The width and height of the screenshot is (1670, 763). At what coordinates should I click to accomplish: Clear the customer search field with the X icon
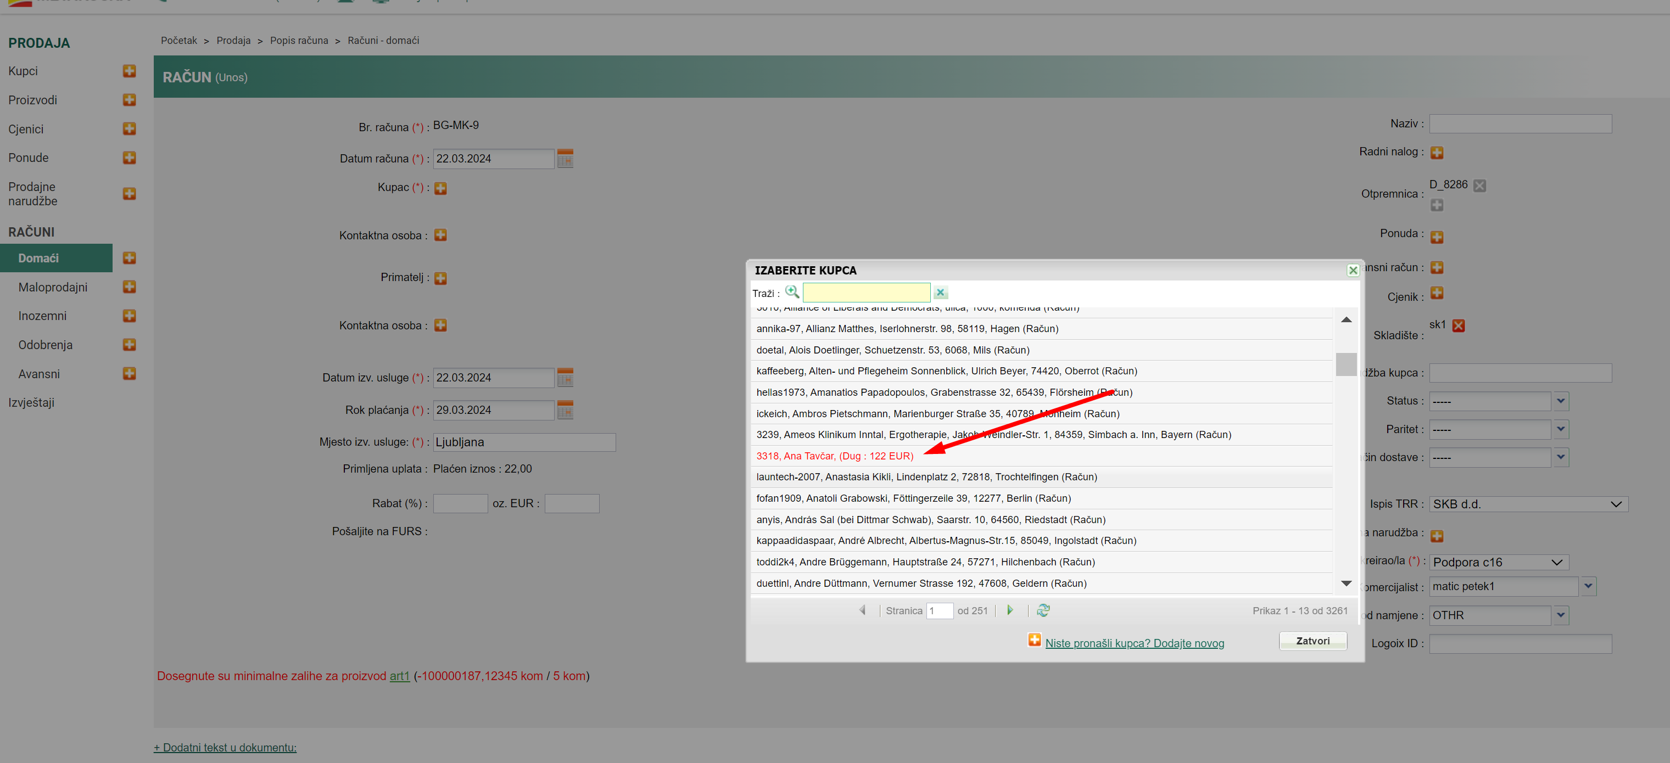tap(940, 293)
